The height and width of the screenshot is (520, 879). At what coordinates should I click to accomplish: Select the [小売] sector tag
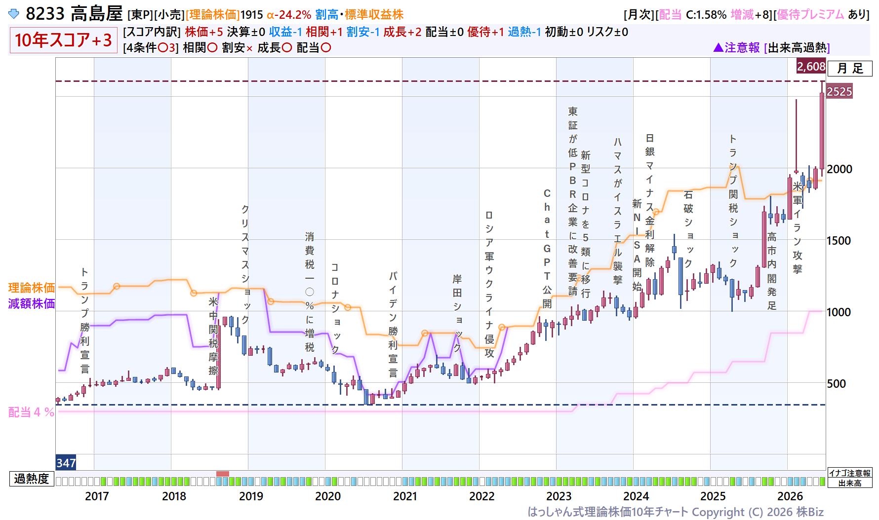169,15
